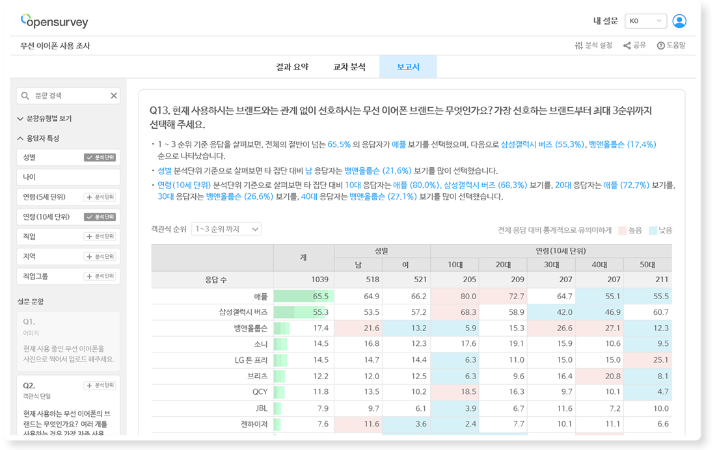The height and width of the screenshot is (450, 717).
Task: Click the 뱅앤올룹슨 row label
Action: click(x=250, y=328)
